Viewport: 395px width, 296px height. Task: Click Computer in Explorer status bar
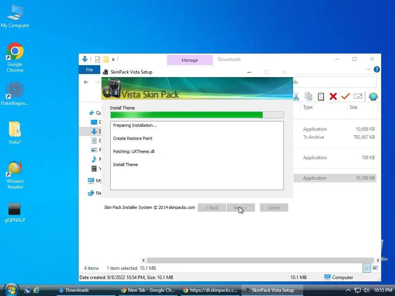[339, 277]
